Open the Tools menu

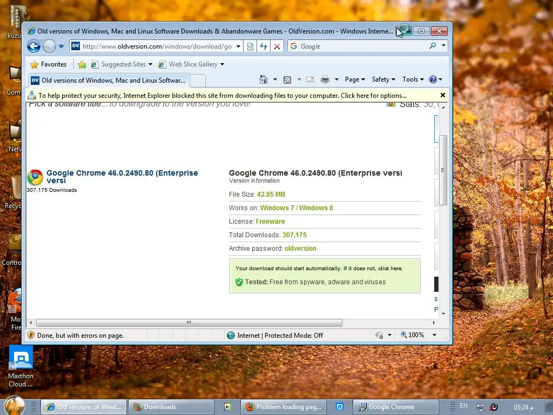[413, 79]
